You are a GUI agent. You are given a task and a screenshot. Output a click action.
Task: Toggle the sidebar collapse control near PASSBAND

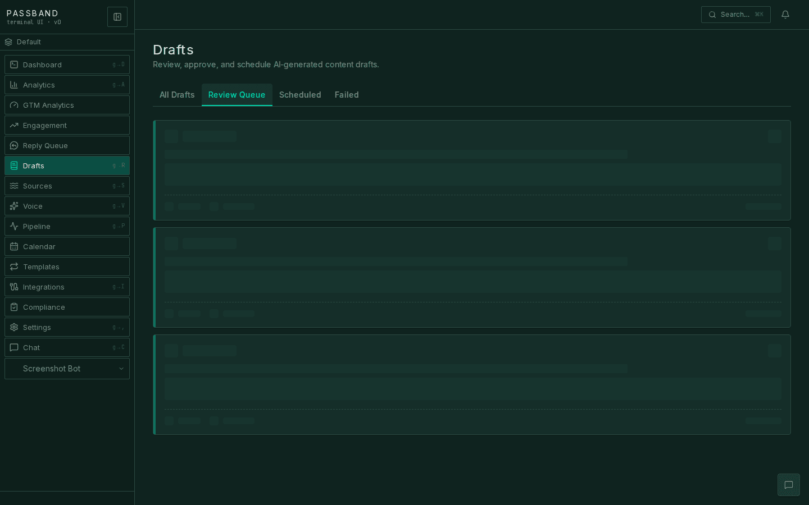[117, 16]
